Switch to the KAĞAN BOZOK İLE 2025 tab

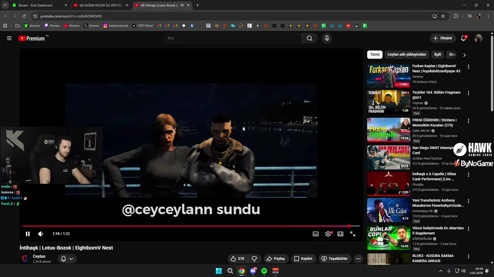click(100, 5)
